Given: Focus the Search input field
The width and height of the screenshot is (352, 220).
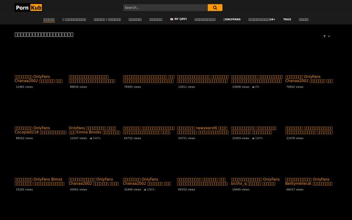Looking at the screenshot, I should (x=165, y=8).
